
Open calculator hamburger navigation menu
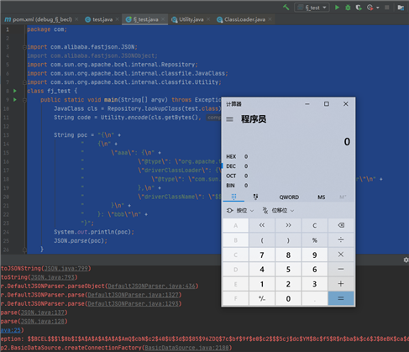click(x=229, y=119)
